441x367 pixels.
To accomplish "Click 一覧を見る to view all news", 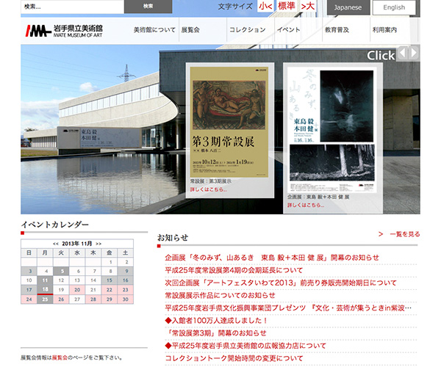I will [404, 234].
